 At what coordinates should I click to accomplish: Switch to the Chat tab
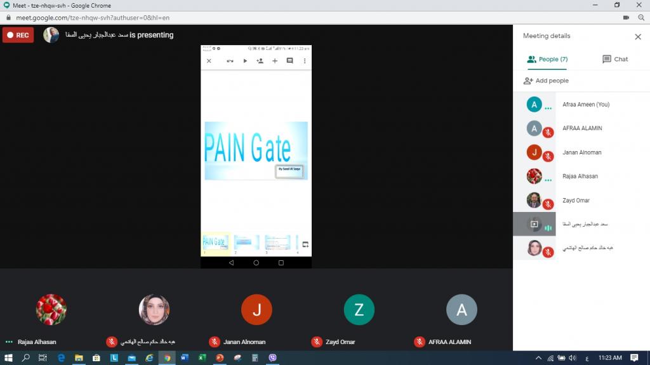[614, 59]
